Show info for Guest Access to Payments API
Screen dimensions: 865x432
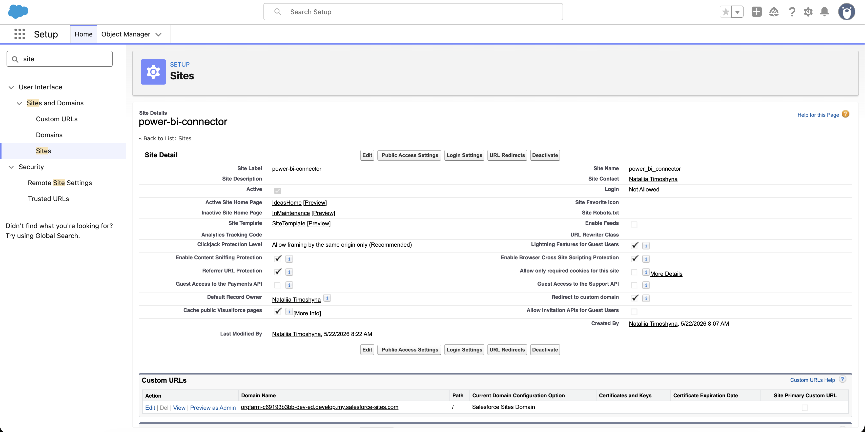point(289,285)
